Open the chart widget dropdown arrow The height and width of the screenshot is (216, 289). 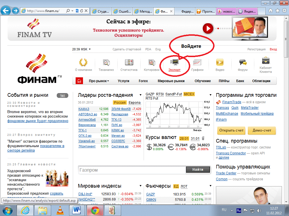pyautogui.click(x=211, y=95)
